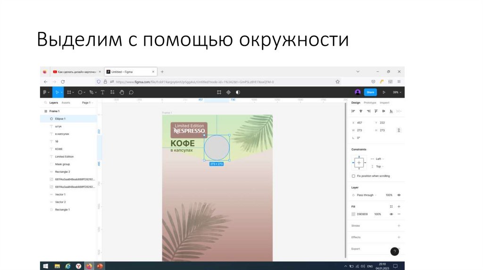Click the layers search icon

click(45, 103)
